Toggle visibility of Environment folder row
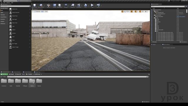The width and height of the screenshot is (188, 106). (152, 15)
